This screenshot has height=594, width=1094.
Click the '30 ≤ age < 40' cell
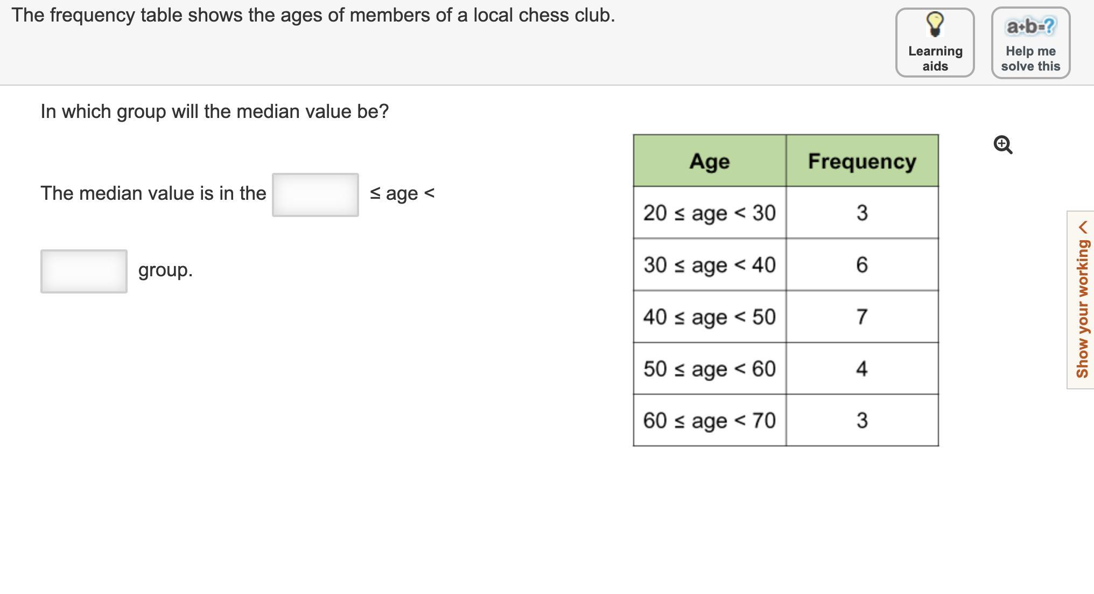[x=710, y=265]
